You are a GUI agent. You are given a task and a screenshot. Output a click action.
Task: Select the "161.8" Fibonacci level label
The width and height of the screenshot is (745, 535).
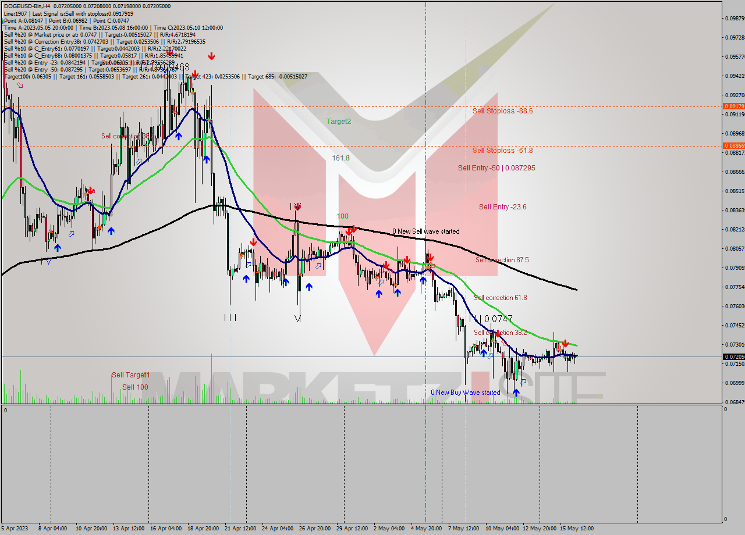pyautogui.click(x=340, y=158)
